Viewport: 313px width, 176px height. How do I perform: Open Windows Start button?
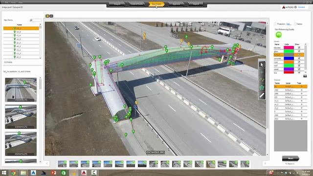4,173
